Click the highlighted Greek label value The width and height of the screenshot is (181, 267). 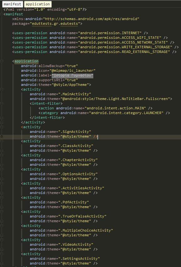pos(73,75)
